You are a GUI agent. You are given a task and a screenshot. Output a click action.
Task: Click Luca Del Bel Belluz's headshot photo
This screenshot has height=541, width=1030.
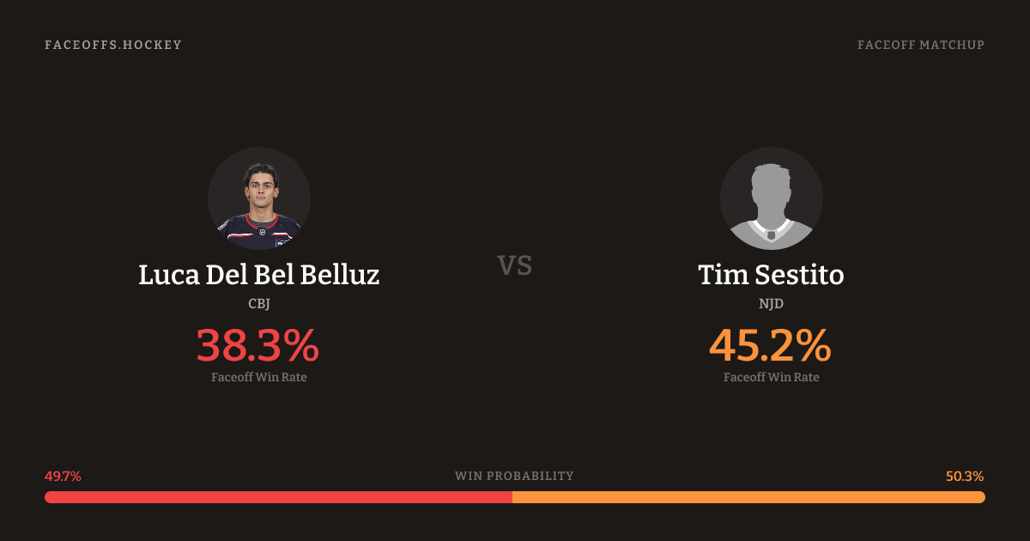(258, 198)
